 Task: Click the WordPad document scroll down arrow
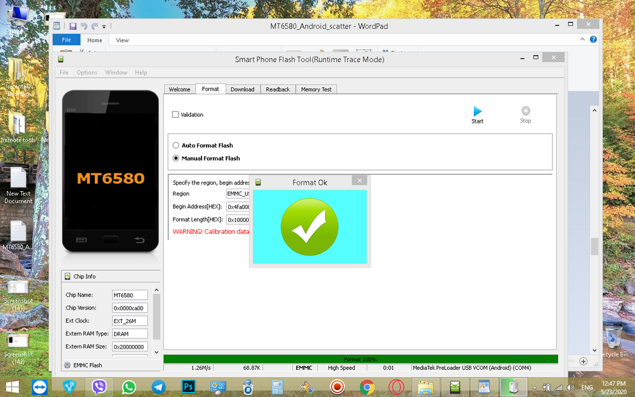(595, 350)
